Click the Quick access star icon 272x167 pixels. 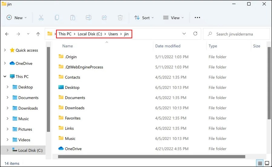[12, 50]
